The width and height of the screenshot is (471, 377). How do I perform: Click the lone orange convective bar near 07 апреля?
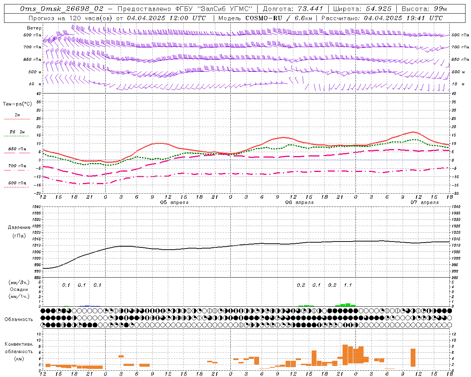pos(413,357)
